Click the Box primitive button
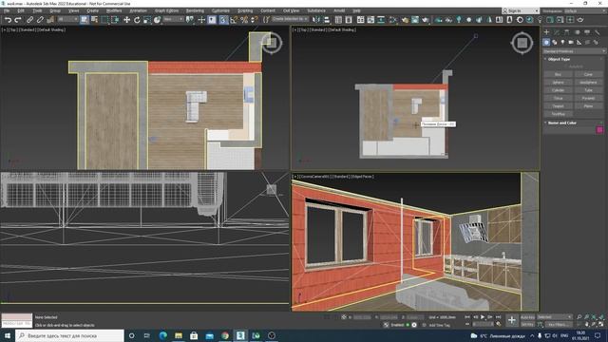 tap(558, 74)
